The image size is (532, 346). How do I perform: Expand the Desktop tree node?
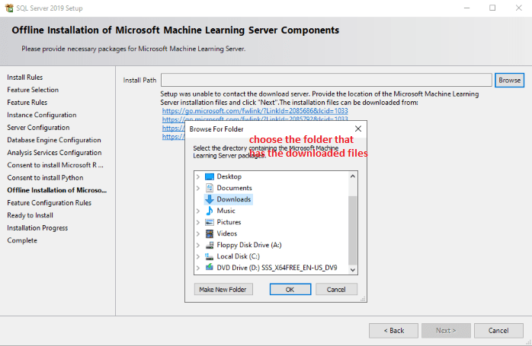198,176
